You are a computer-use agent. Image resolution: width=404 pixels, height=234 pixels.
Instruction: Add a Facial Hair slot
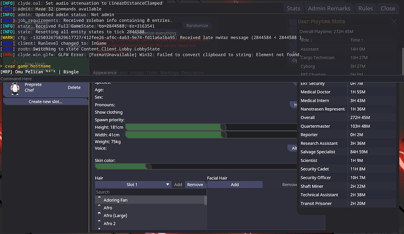pyautogui.click(x=235, y=185)
